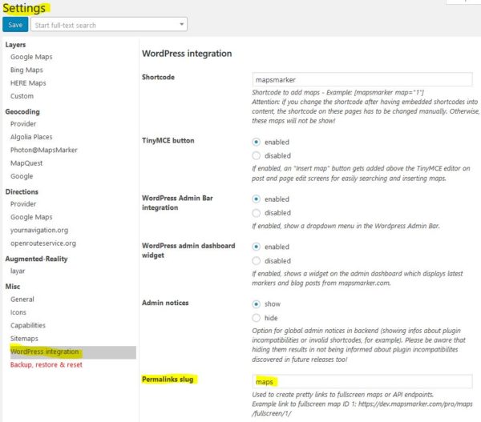The image size is (481, 422).
Task: Select show for Admin notices
Action: (x=257, y=304)
